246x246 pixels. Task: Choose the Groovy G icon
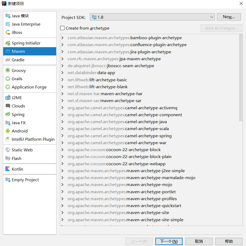point(8,70)
